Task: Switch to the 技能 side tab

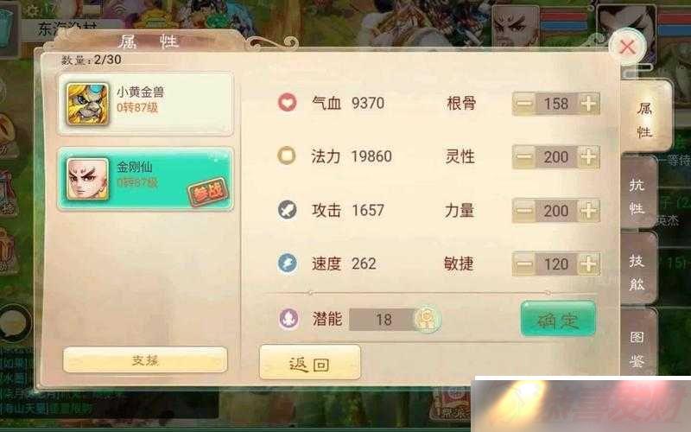Action: coord(637,272)
